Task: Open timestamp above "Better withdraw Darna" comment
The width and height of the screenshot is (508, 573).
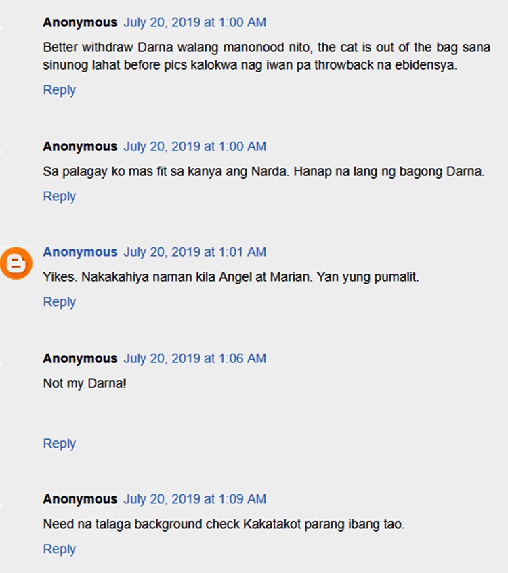Action: click(x=194, y=22)
